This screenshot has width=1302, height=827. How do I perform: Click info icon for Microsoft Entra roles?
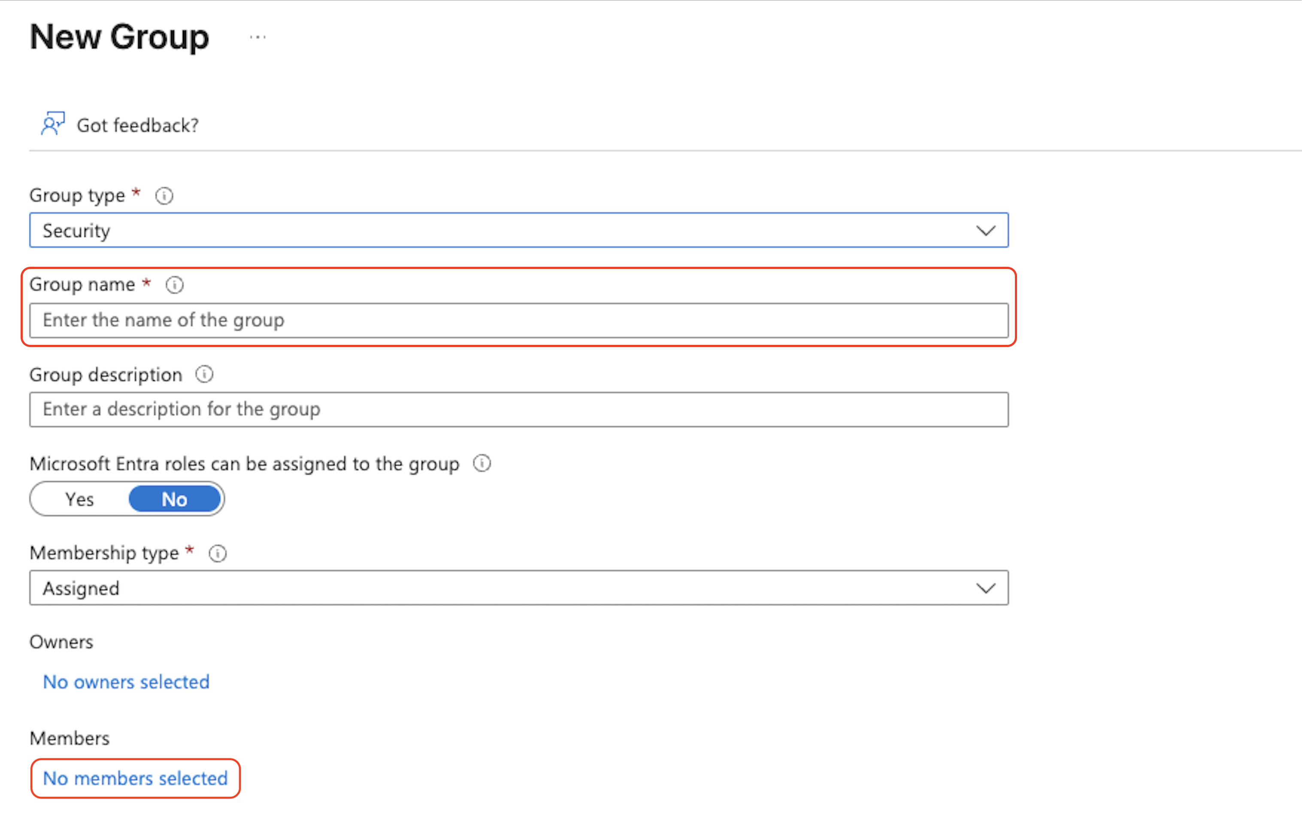pyautogui.click(x=482, y=463)
